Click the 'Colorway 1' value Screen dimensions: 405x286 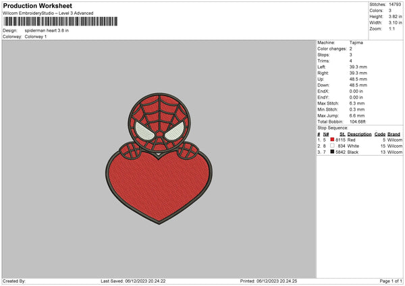click(36, 36)
